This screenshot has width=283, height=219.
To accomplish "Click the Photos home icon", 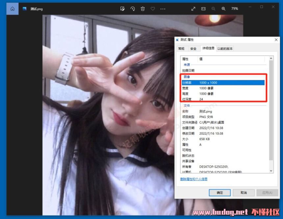I will pos(13,9).
